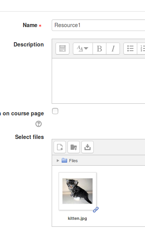Screen dimensions: 145x233
Task: Click the alias link icon on kitten.jpg
Action: (x=96, y=209)
